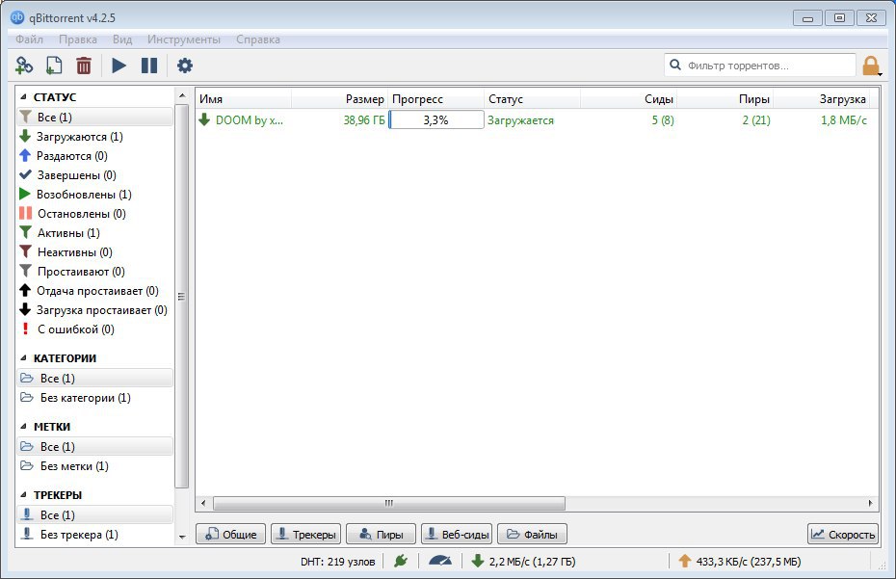Click the sidebar scroll down arrow
Screen dimensions: 896x579
click(182, 537)
